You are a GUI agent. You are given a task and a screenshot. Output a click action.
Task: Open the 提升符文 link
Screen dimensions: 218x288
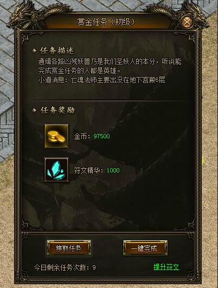166,267
